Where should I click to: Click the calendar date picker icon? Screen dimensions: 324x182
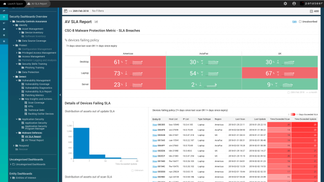(65, 11)
